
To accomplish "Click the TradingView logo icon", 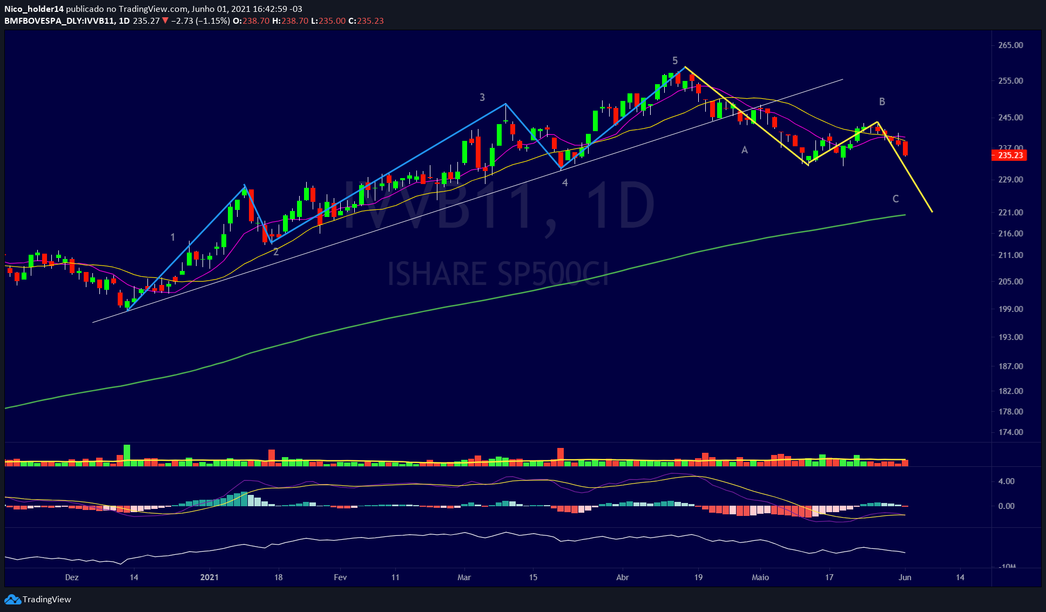I will click(x=12, y=599).
